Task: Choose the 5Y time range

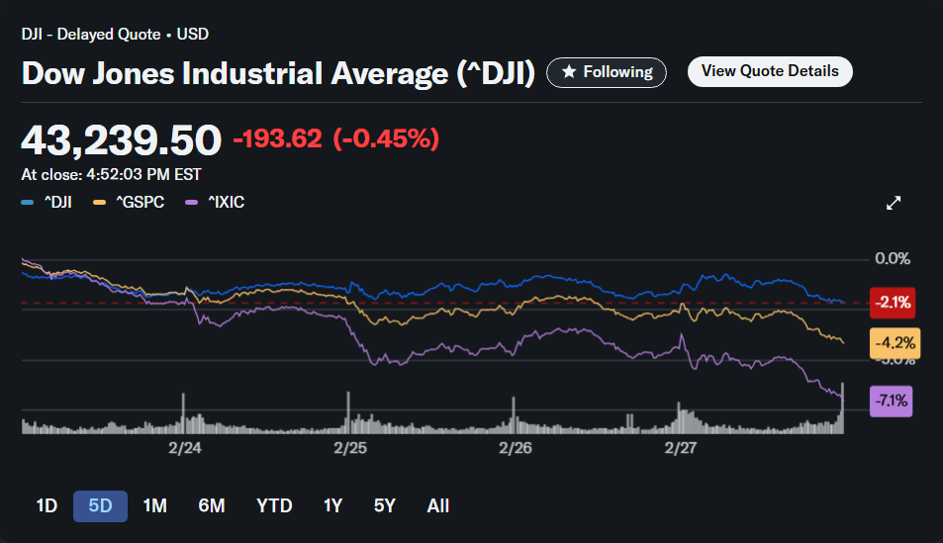Action: click(385, 506)
